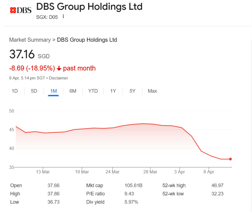Screen dimensions: 252x215
Task: Click the 35 y-axis label
Action: pyautogui.click(x=12, y=167)
